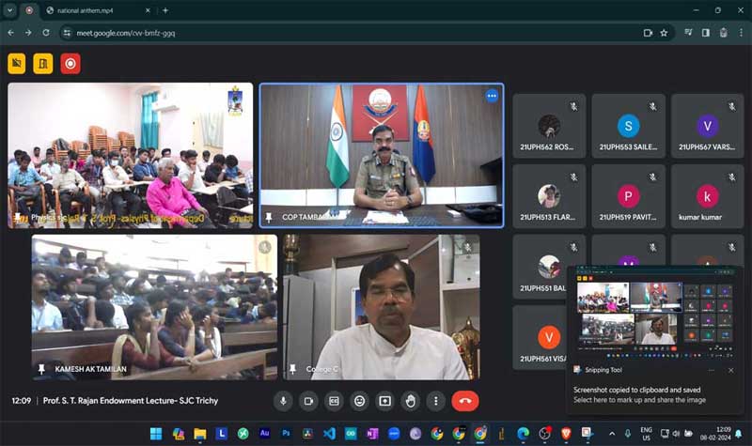Viewport: 752px width, 446px height.
Task: Switch the ENG US input language
Action: 646,434
